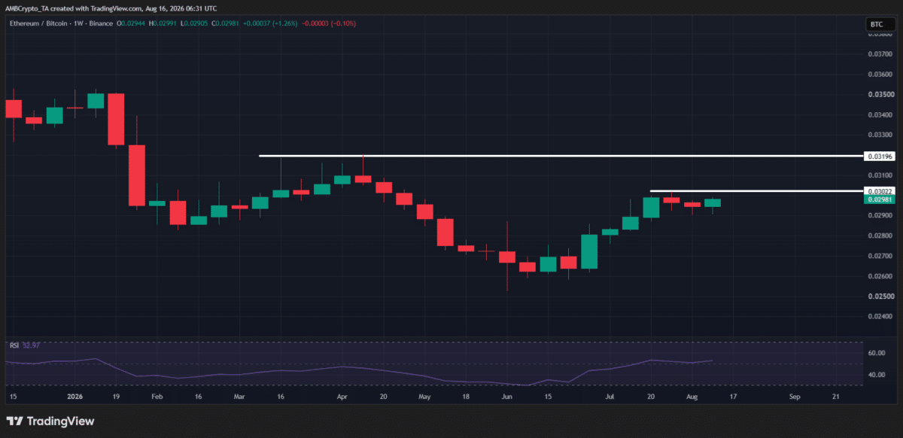Click the RSI value 52.97
The image size is (903, 438).
(30, 345)
